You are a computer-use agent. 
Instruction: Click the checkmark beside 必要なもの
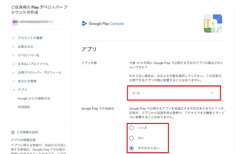click(13, 47)
